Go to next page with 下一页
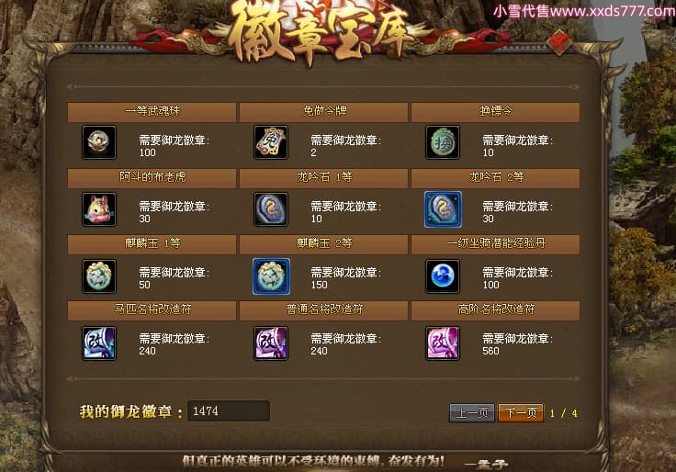The width and height of the screenshot is (676, 472). 521,413
